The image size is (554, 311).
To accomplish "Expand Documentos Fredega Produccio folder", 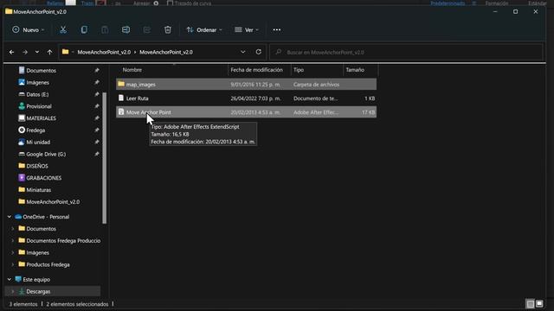I will click(13, 241).
